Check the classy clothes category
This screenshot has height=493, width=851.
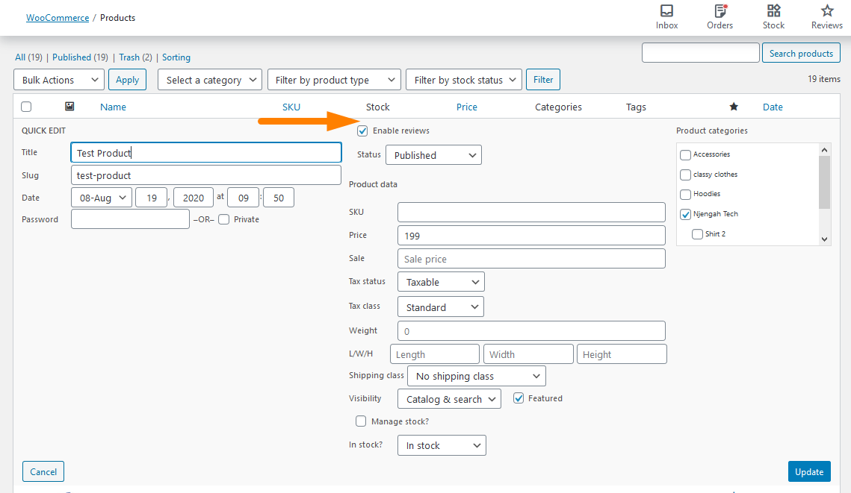[685, 175]
